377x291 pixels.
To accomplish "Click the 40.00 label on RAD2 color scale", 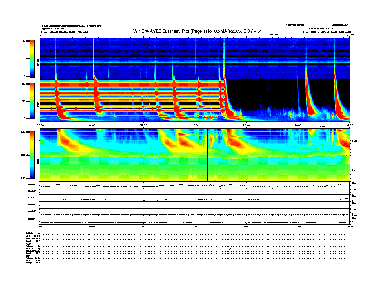I will [26, 41].
